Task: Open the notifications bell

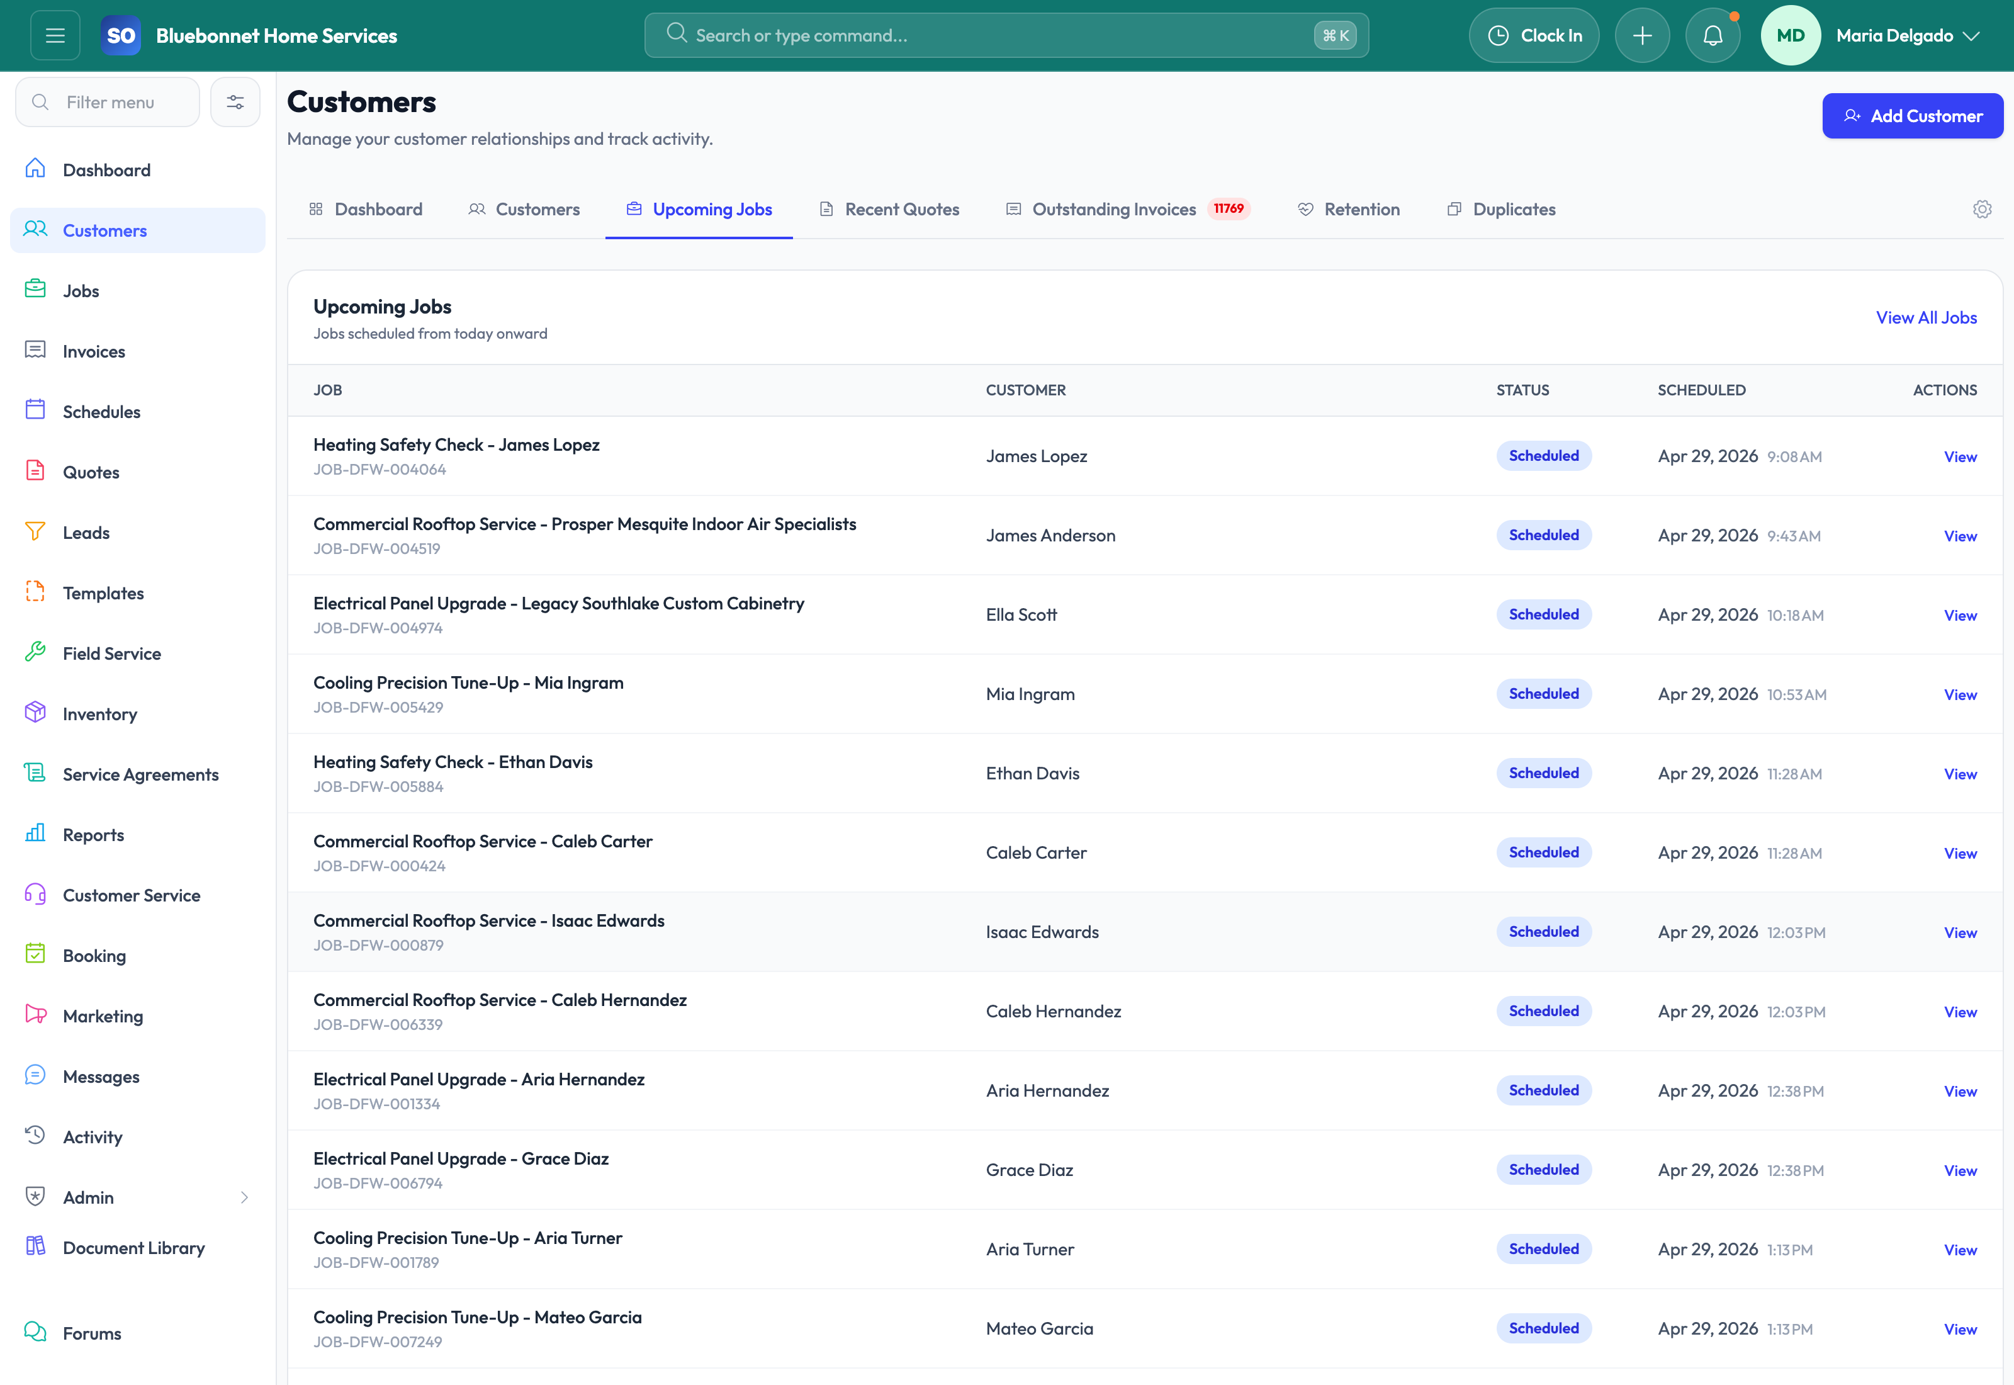Action: pos(1712,36)
